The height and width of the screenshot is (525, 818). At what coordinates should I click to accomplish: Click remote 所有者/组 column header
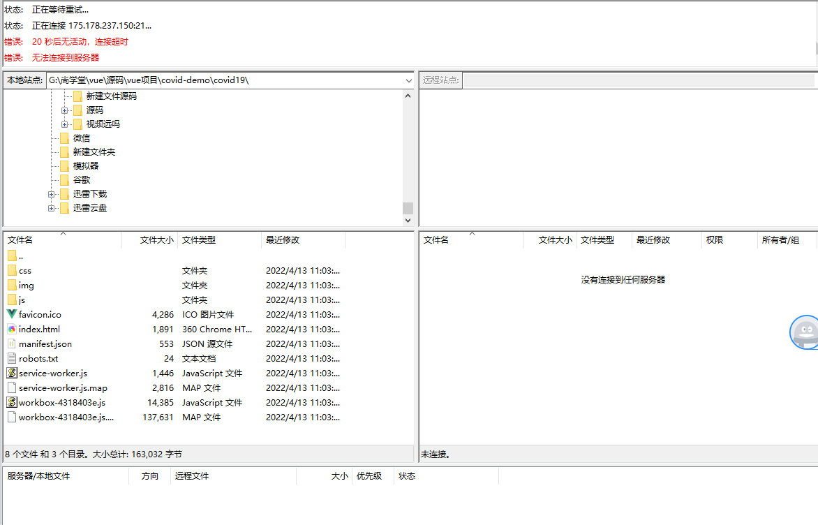tap(786, 240)
